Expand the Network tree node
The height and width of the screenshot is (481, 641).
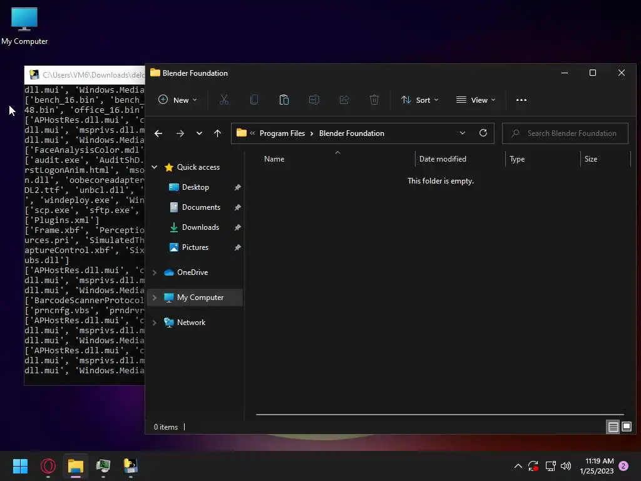pos(155,323)
